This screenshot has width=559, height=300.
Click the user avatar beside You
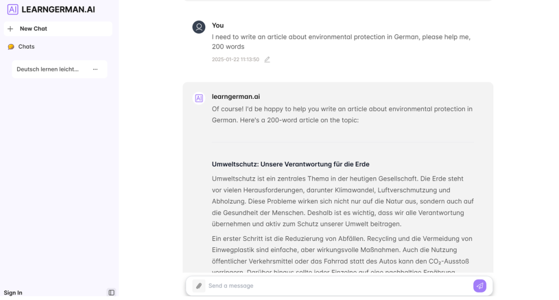pyautogui.click(x=199, y=27)
